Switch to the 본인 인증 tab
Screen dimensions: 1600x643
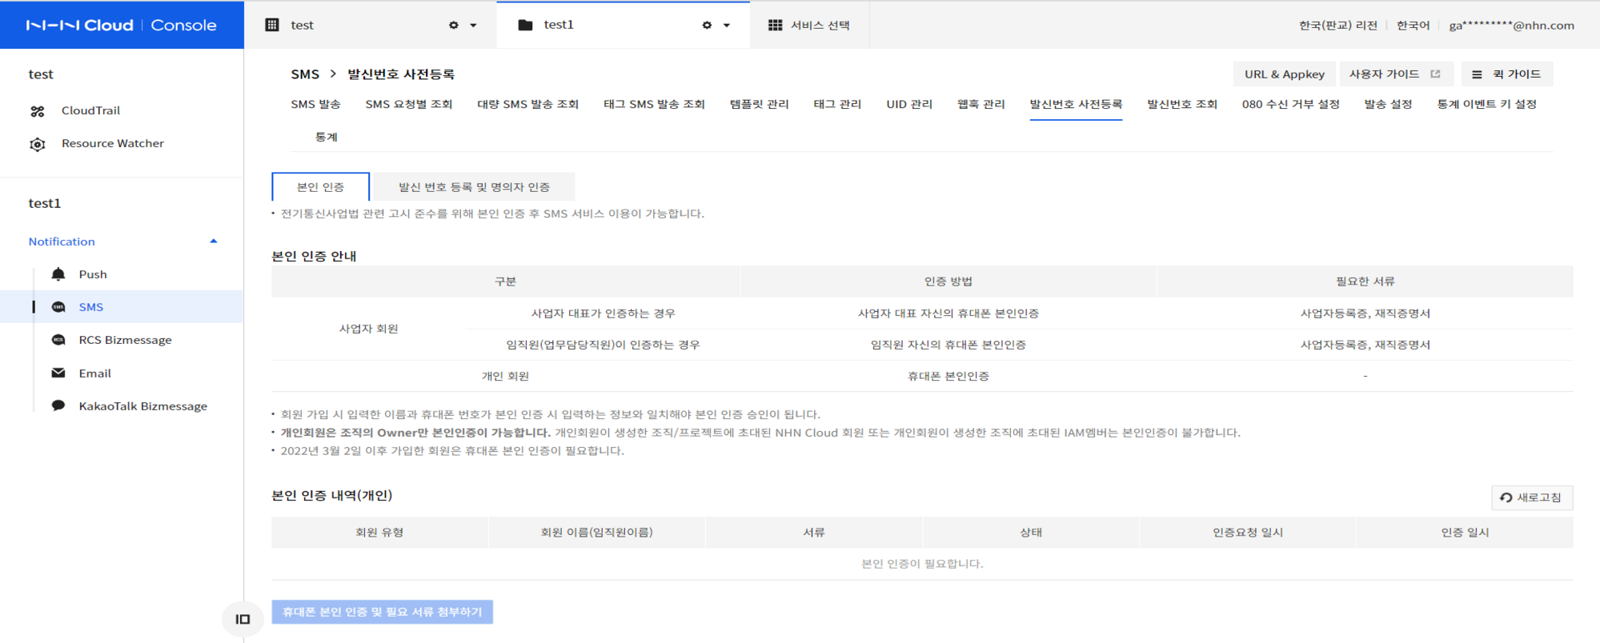[x=320, y=186]
